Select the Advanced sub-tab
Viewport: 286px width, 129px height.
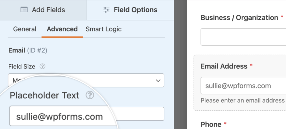pyautogui.click(x=62, y=29)
